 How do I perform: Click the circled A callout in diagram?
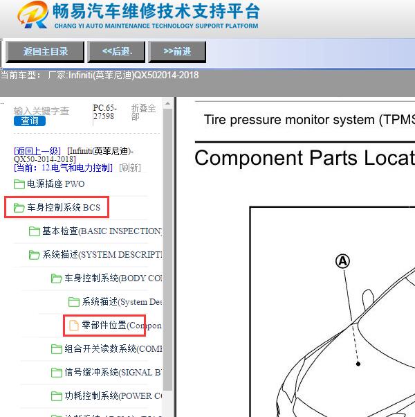click(342, 261)
